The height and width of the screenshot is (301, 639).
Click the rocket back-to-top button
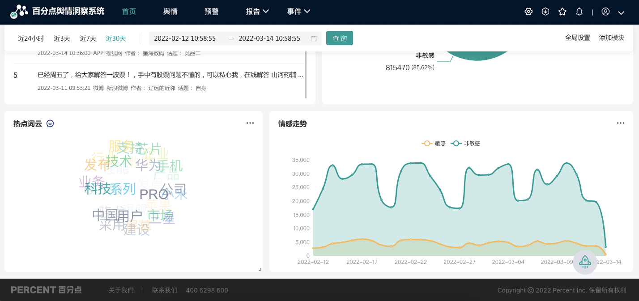pos(585,262)
